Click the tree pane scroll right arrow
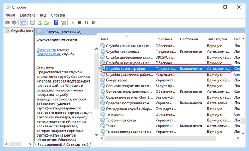Viewport: 249px width, 151px height. (x=30, y=144)
